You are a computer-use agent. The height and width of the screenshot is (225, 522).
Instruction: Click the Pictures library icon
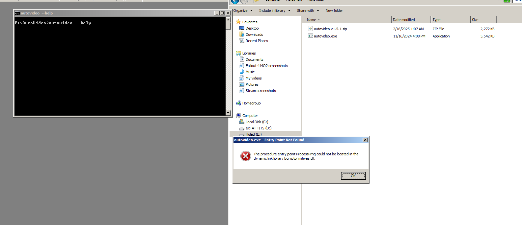click(x=242, y=84)
